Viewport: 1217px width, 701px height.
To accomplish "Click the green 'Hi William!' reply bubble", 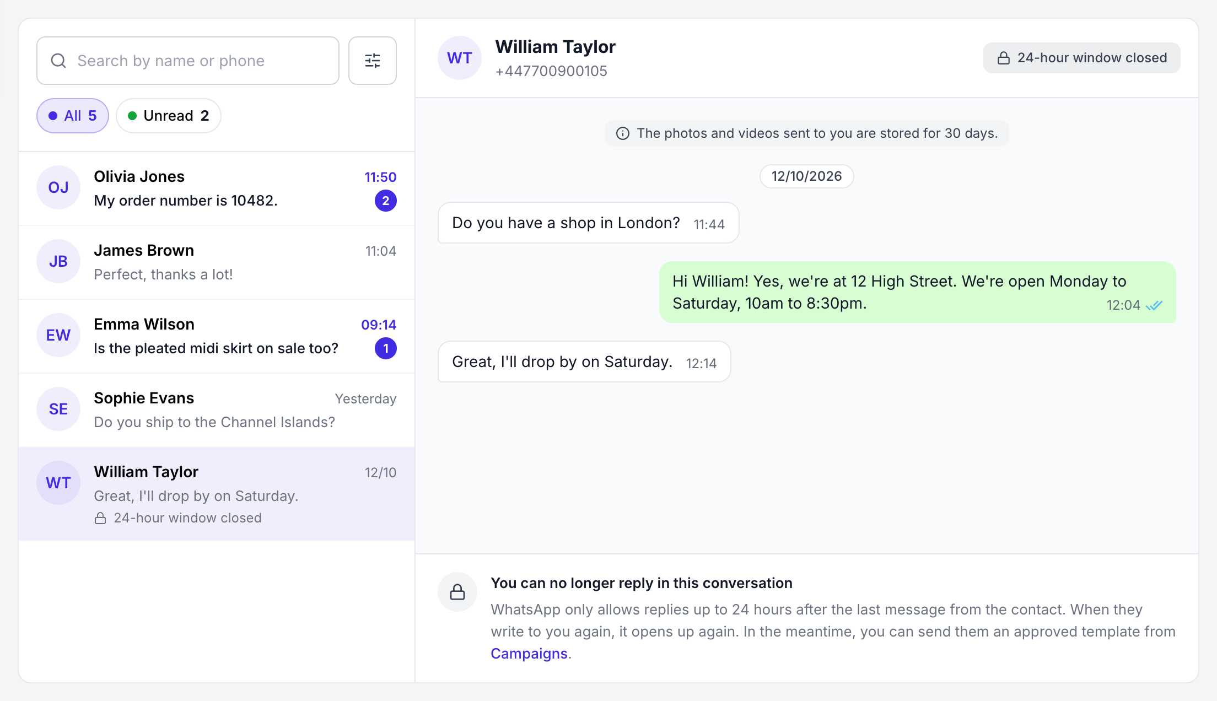I will point(918,292).
